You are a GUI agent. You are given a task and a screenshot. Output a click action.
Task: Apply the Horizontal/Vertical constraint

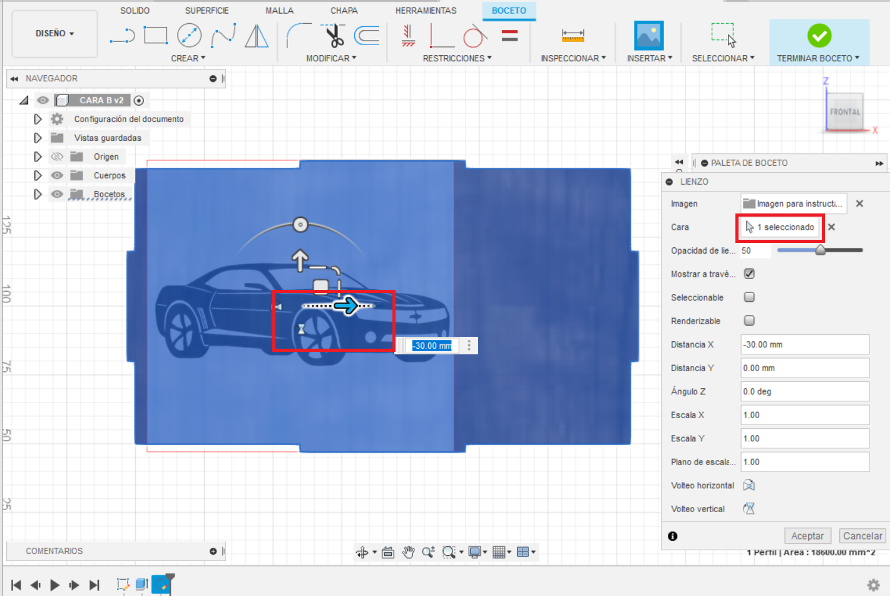pos(408,36)
